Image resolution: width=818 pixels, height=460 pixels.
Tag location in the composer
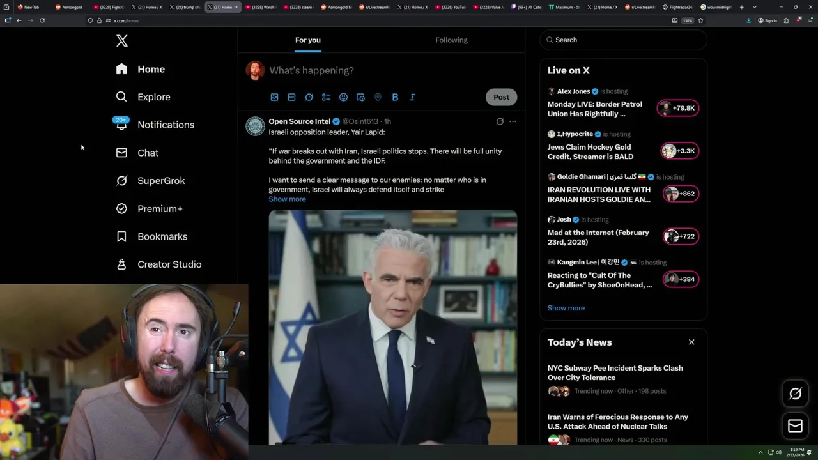[x=378, y=97]
